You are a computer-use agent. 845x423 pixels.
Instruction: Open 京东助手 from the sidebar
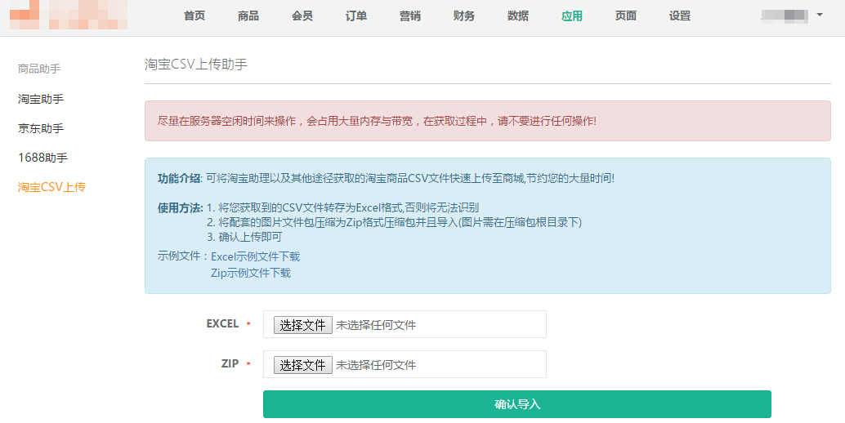[x=41, y=128]
